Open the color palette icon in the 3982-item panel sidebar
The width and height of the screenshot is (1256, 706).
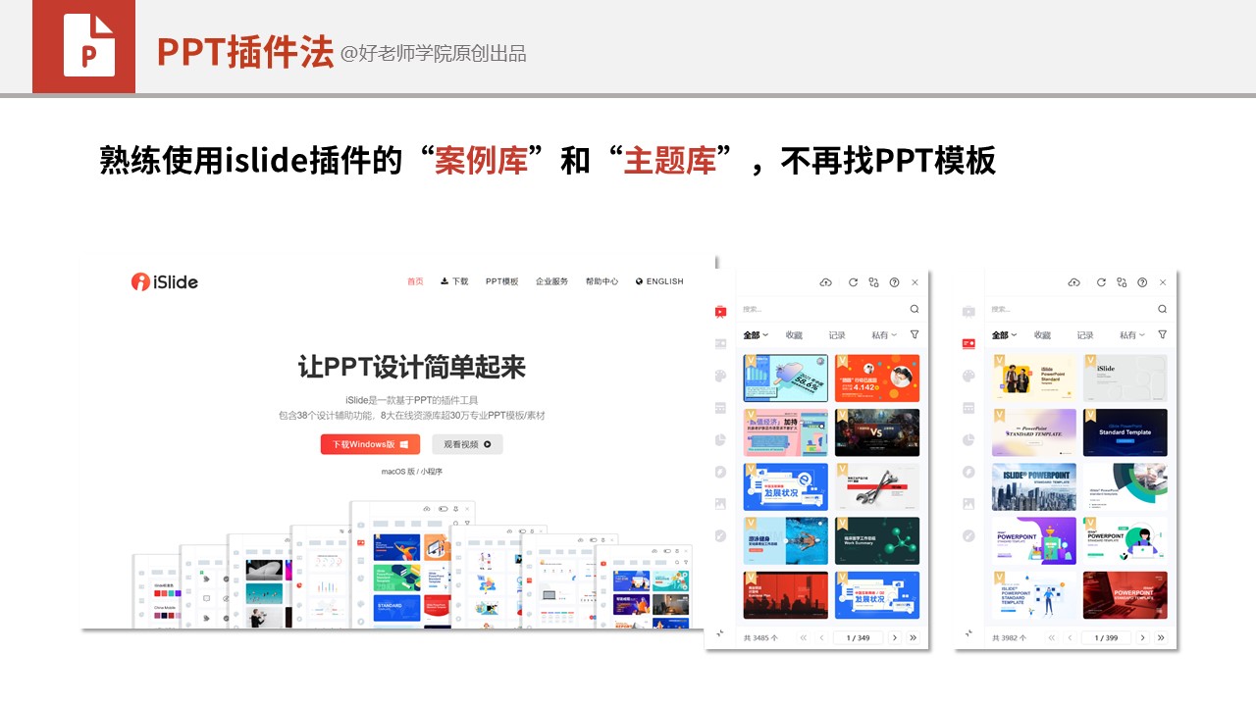(x=968, y=376)
